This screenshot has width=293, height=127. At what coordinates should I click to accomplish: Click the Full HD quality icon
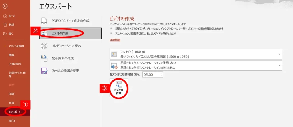114,54
